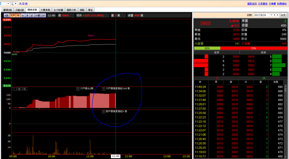Switch to the 籌碼K線 tab
The height and width of the screenshot is (159, 289).
click(x=7, y=10)
